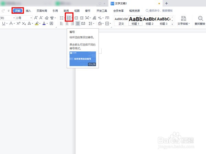Align paragraph to the right
The height and width of the screenshot is (154, 206).
(72, 24)
